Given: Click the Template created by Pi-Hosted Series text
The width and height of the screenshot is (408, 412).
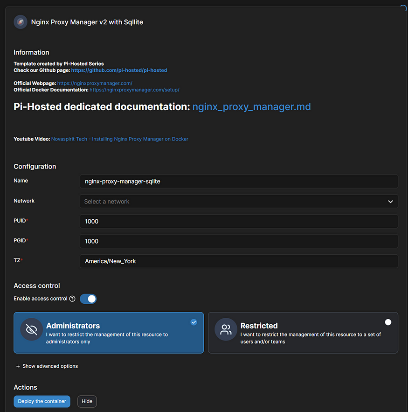Looking at the screenshot, I should 59,63.
